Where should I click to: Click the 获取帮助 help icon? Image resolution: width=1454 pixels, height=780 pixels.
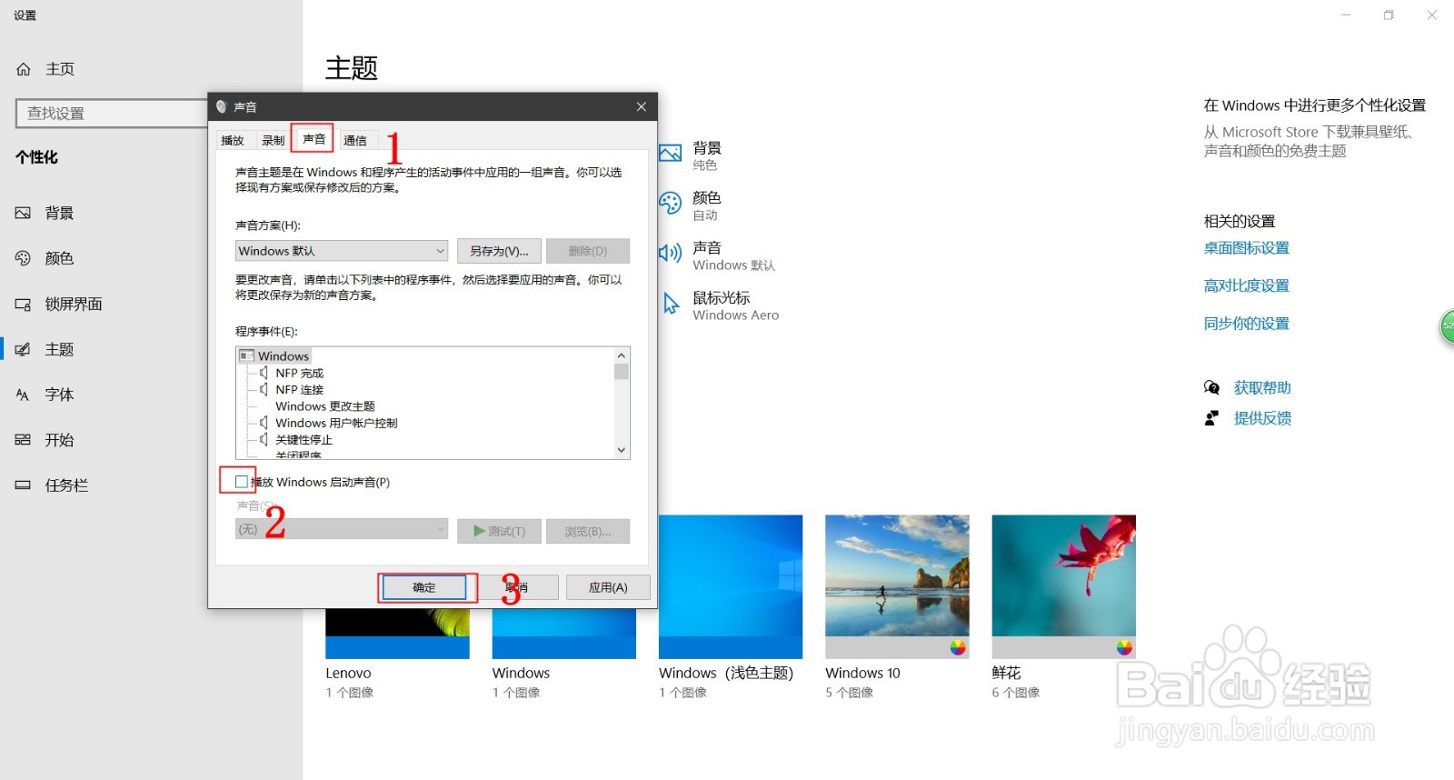click(x=1211, y=388)
